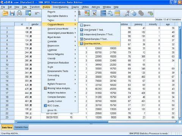
Task: Click the Value Labels toolbar icon
Action: click(126, 13)
